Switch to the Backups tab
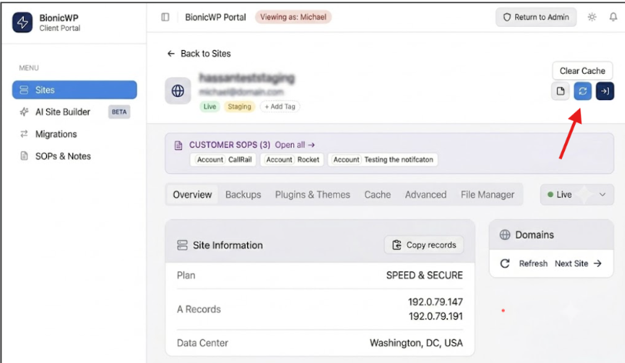The image size is (625, 363). (x=243, y=195)
